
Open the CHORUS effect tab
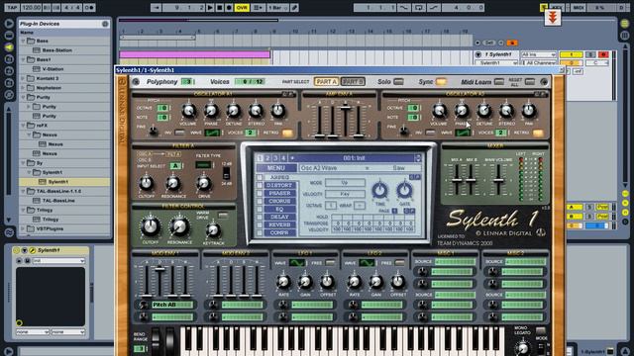coord(279,201)
